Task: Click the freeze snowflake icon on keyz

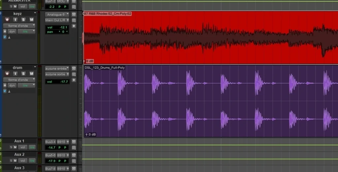Action: (x=5, y=31)
